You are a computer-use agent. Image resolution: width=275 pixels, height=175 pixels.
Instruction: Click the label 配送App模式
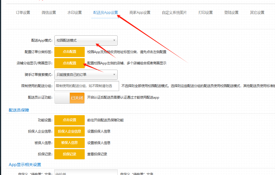click(x=42, y=40)
